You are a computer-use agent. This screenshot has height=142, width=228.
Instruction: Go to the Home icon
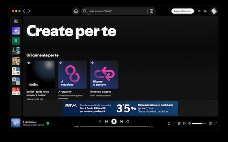[76, 11]
